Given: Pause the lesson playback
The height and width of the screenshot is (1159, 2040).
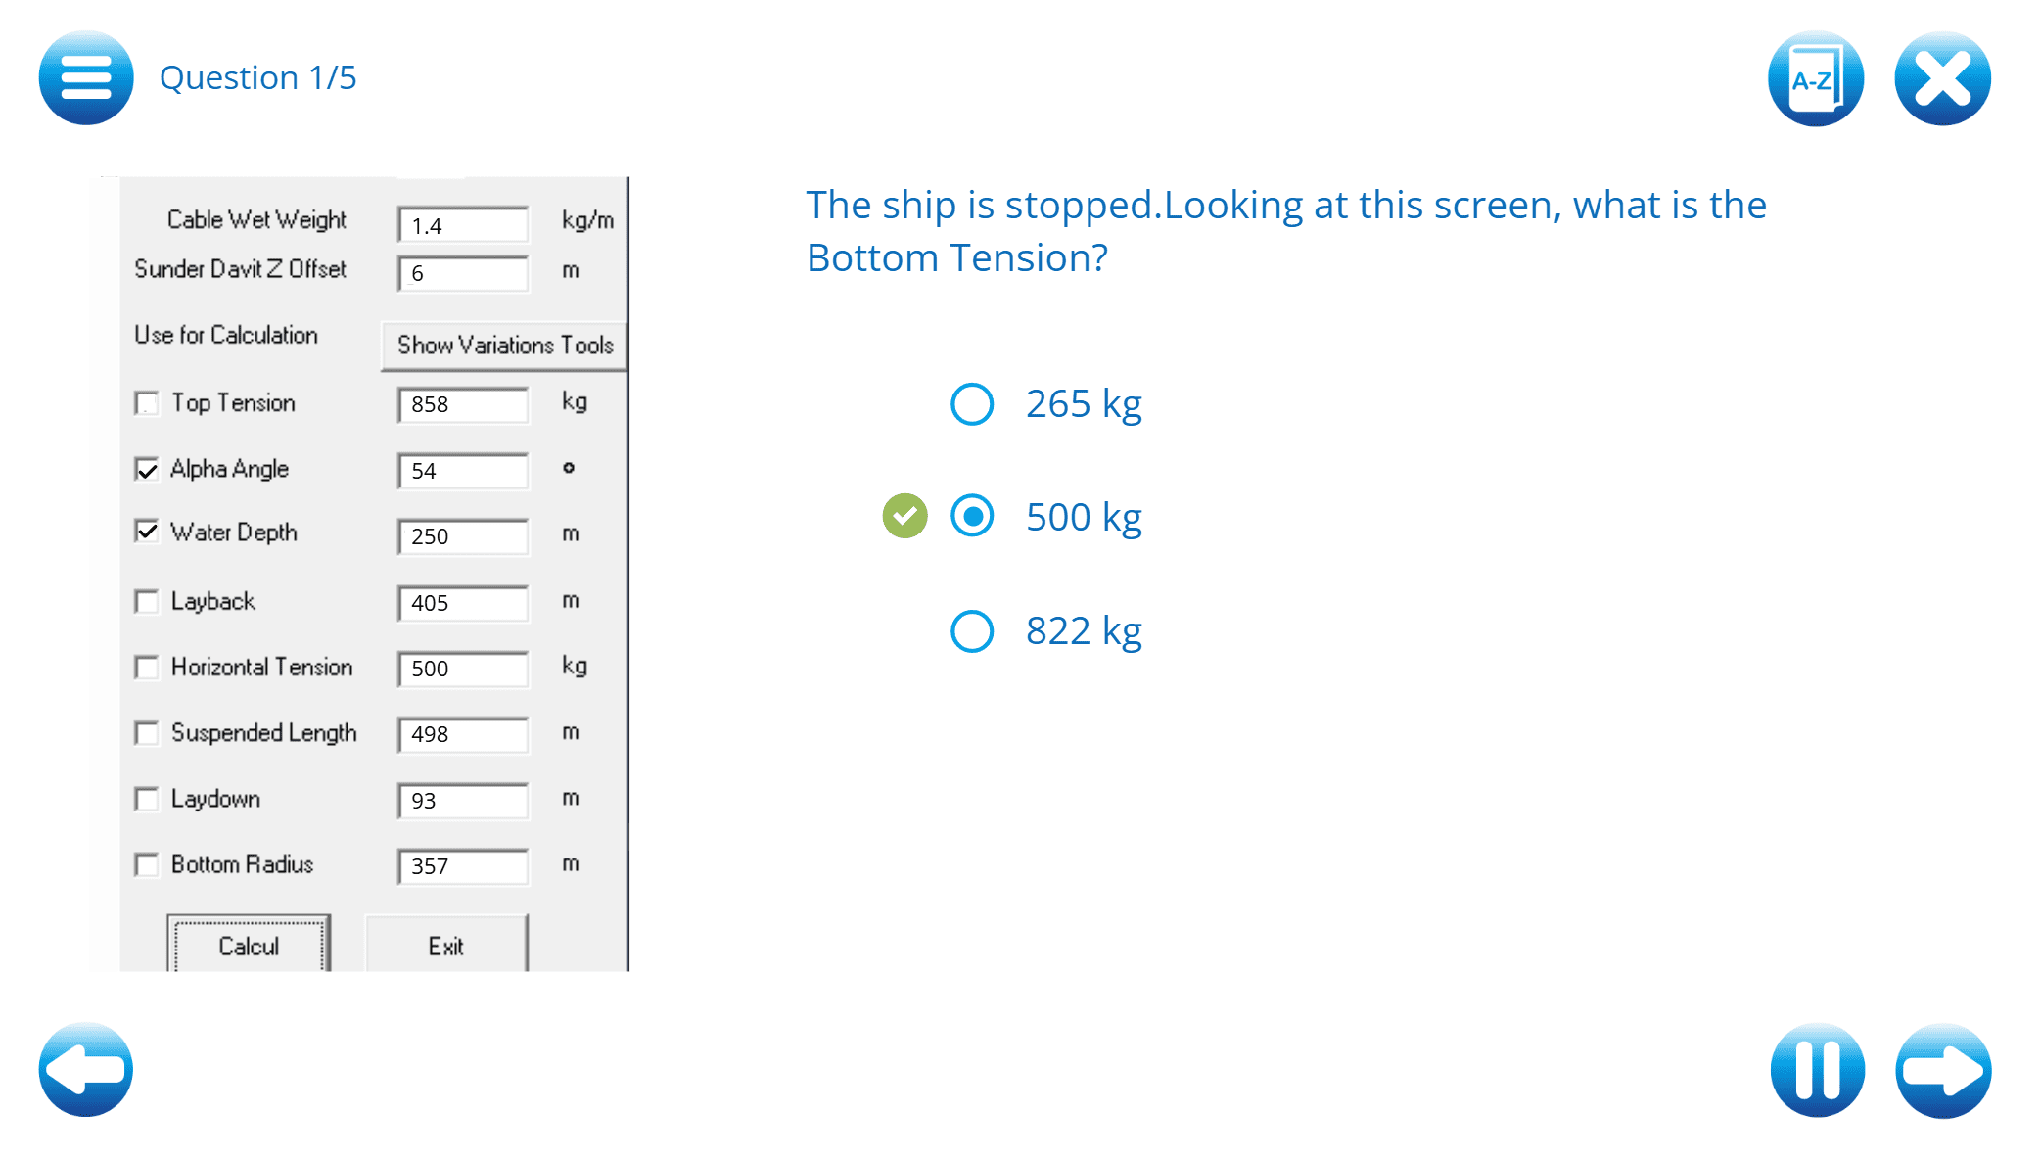Looking at the screenshot, I should pyautogui.click(x=1817, y=1070).
